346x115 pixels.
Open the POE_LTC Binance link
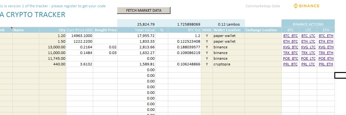tap(308, 58)
